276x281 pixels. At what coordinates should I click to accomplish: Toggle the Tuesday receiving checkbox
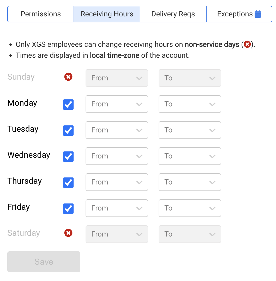tap(68, 131)
